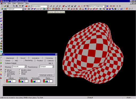The width and height of the screenshot is (136, 99).
Task: Click the red-yellow-blue circles icon in left sidebar
Action: point(1,75)
